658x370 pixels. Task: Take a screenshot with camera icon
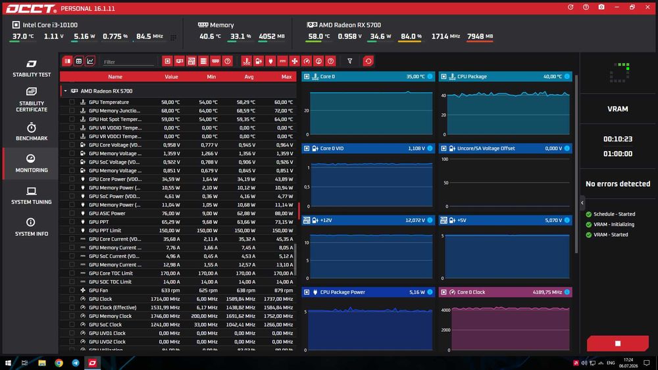coord(601,7)
